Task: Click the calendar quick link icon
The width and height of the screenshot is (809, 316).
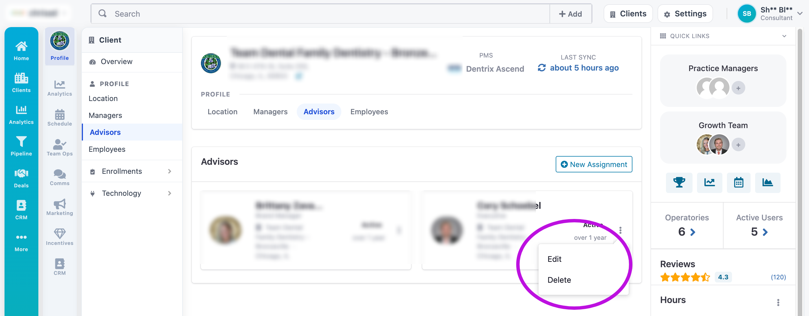Action: (738, 183)
